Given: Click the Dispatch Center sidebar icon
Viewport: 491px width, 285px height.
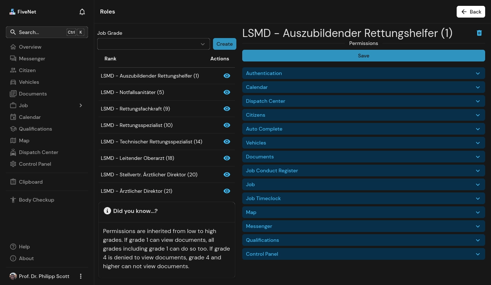Looking at the screenshot, I should point(13,152).
